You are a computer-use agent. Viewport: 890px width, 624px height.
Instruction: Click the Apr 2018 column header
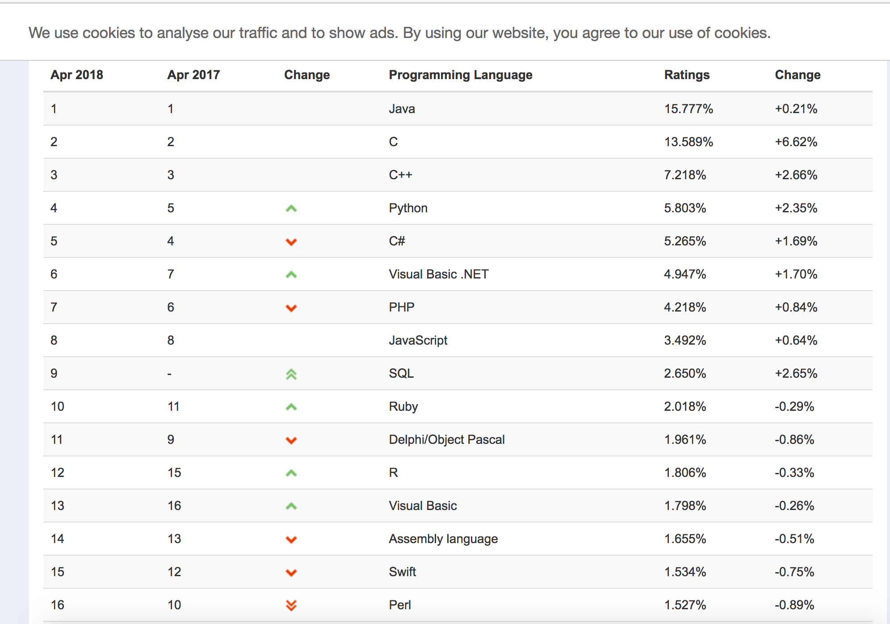pyautogui.click(x=77, y=75)
